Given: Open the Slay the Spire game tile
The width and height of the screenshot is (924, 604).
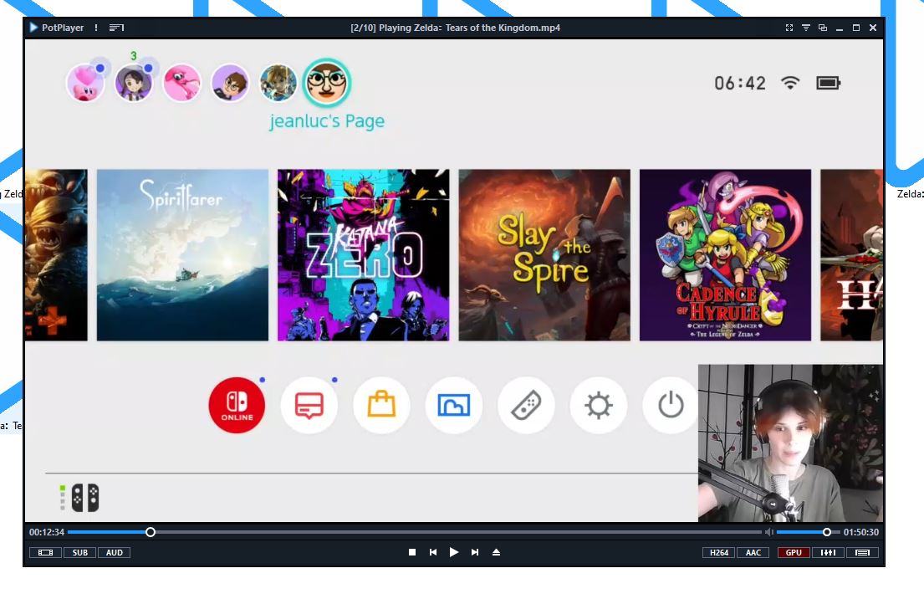Looking at the screenshot, I should [x=544, y=255].
